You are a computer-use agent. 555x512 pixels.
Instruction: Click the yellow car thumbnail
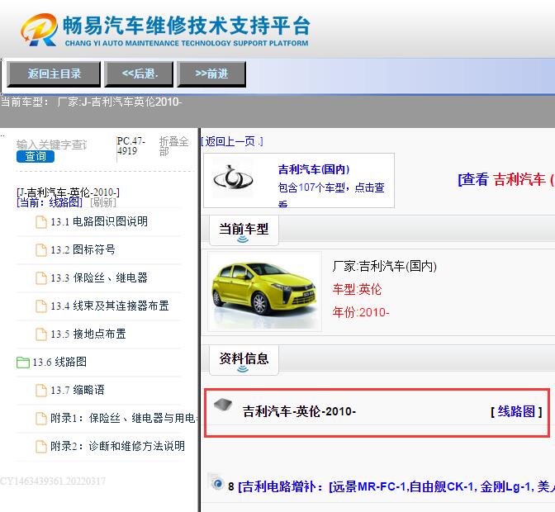[265, 292]
